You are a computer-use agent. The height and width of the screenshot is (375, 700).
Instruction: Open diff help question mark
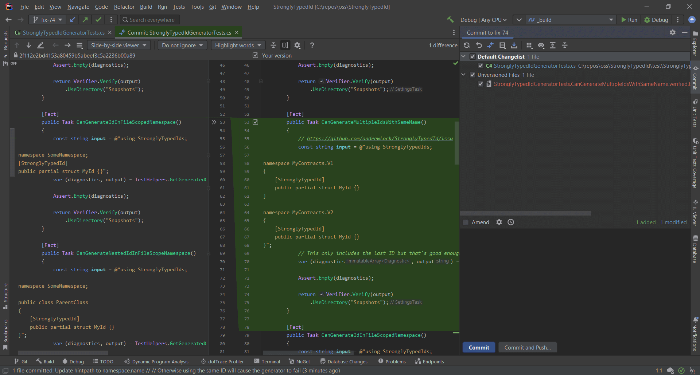(x=312, y=45)
